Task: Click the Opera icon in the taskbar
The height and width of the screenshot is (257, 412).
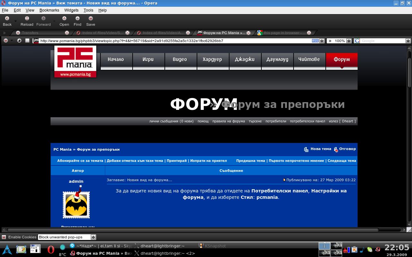Action: (x=51, y=249)
